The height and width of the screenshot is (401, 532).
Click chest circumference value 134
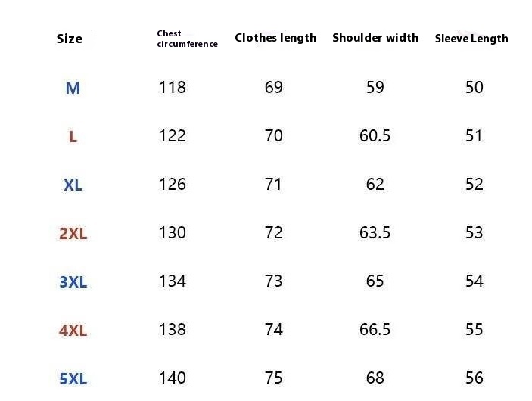[173, 281]
